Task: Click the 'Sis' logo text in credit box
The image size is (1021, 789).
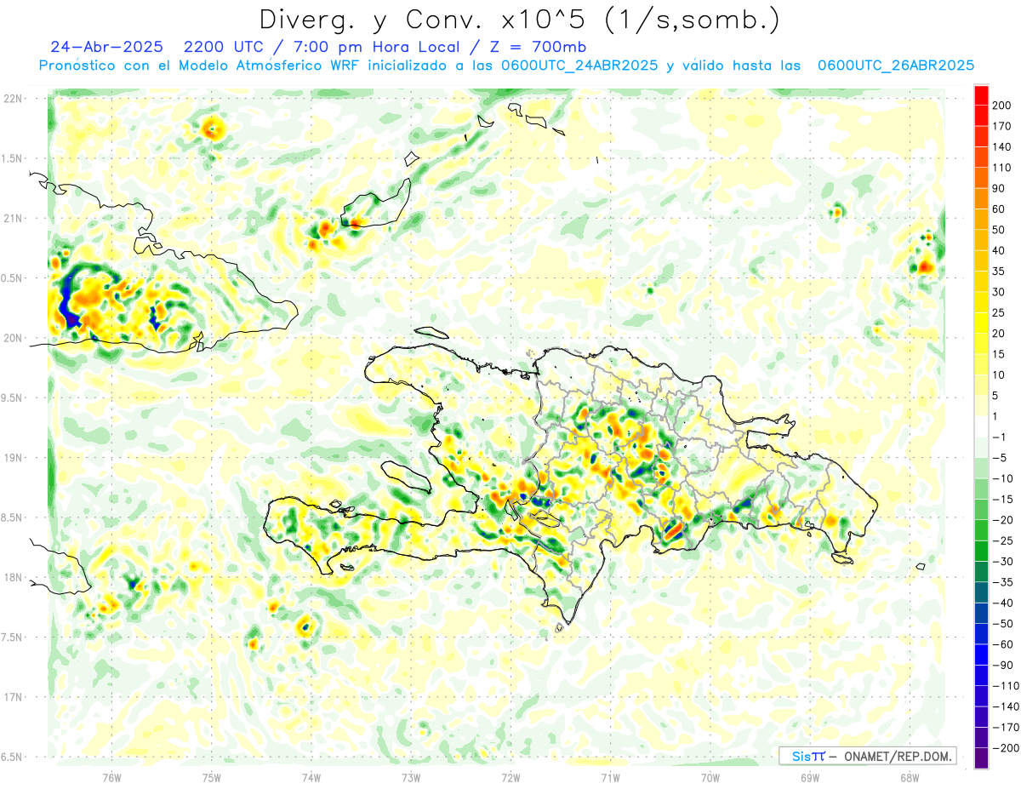Action: [801, 756]
